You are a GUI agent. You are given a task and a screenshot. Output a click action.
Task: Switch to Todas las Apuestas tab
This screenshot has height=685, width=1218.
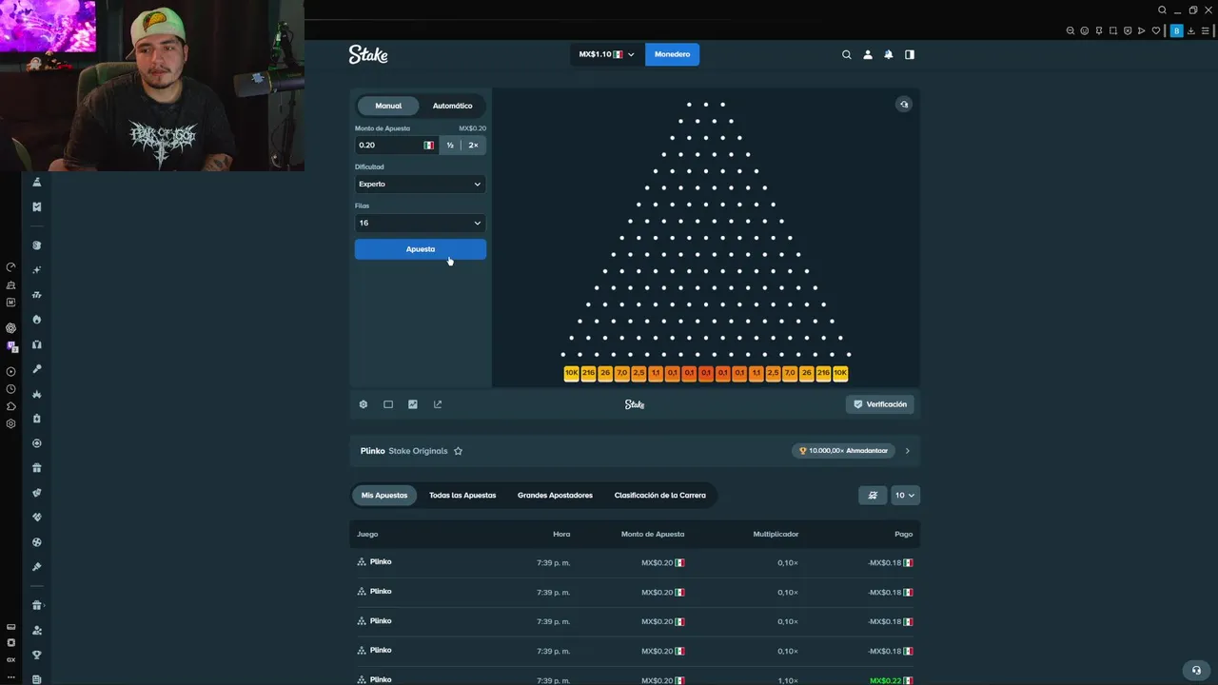click(x=462, y=496)
